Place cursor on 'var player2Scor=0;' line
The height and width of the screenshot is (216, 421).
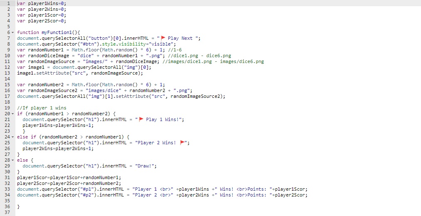41,21
